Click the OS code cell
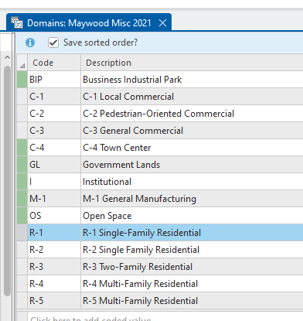The width and height of the screenshot is (303, 321). click(x=54, y=216)
